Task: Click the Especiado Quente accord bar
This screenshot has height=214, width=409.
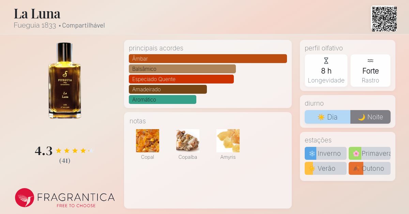Action: pyautogui.click(x=181, y=79)
